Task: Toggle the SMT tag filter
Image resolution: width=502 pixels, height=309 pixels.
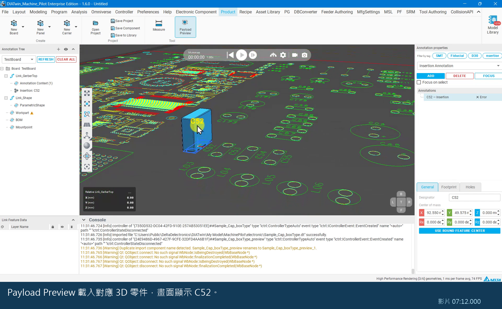Action: (x=439, y=56)
